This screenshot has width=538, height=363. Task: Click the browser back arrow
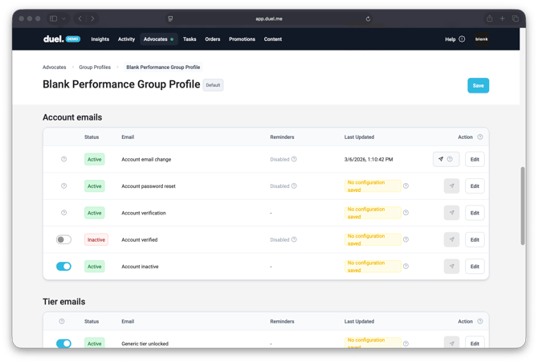[x=79, y=18]
